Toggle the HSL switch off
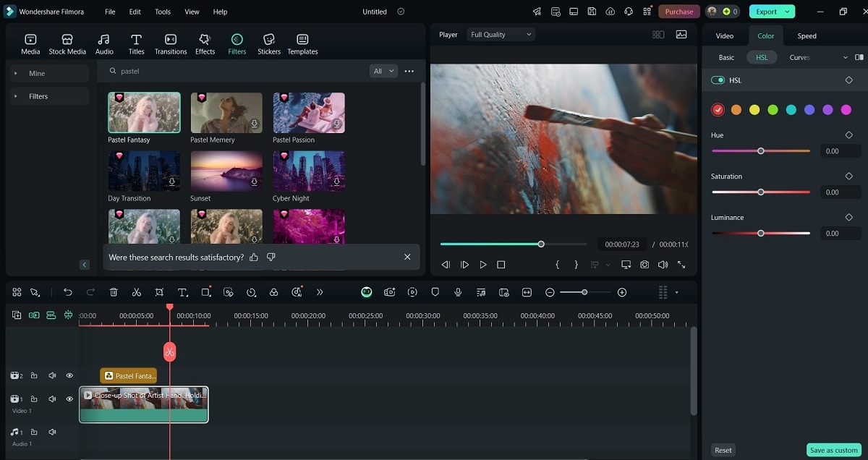 tap(718, 80)
